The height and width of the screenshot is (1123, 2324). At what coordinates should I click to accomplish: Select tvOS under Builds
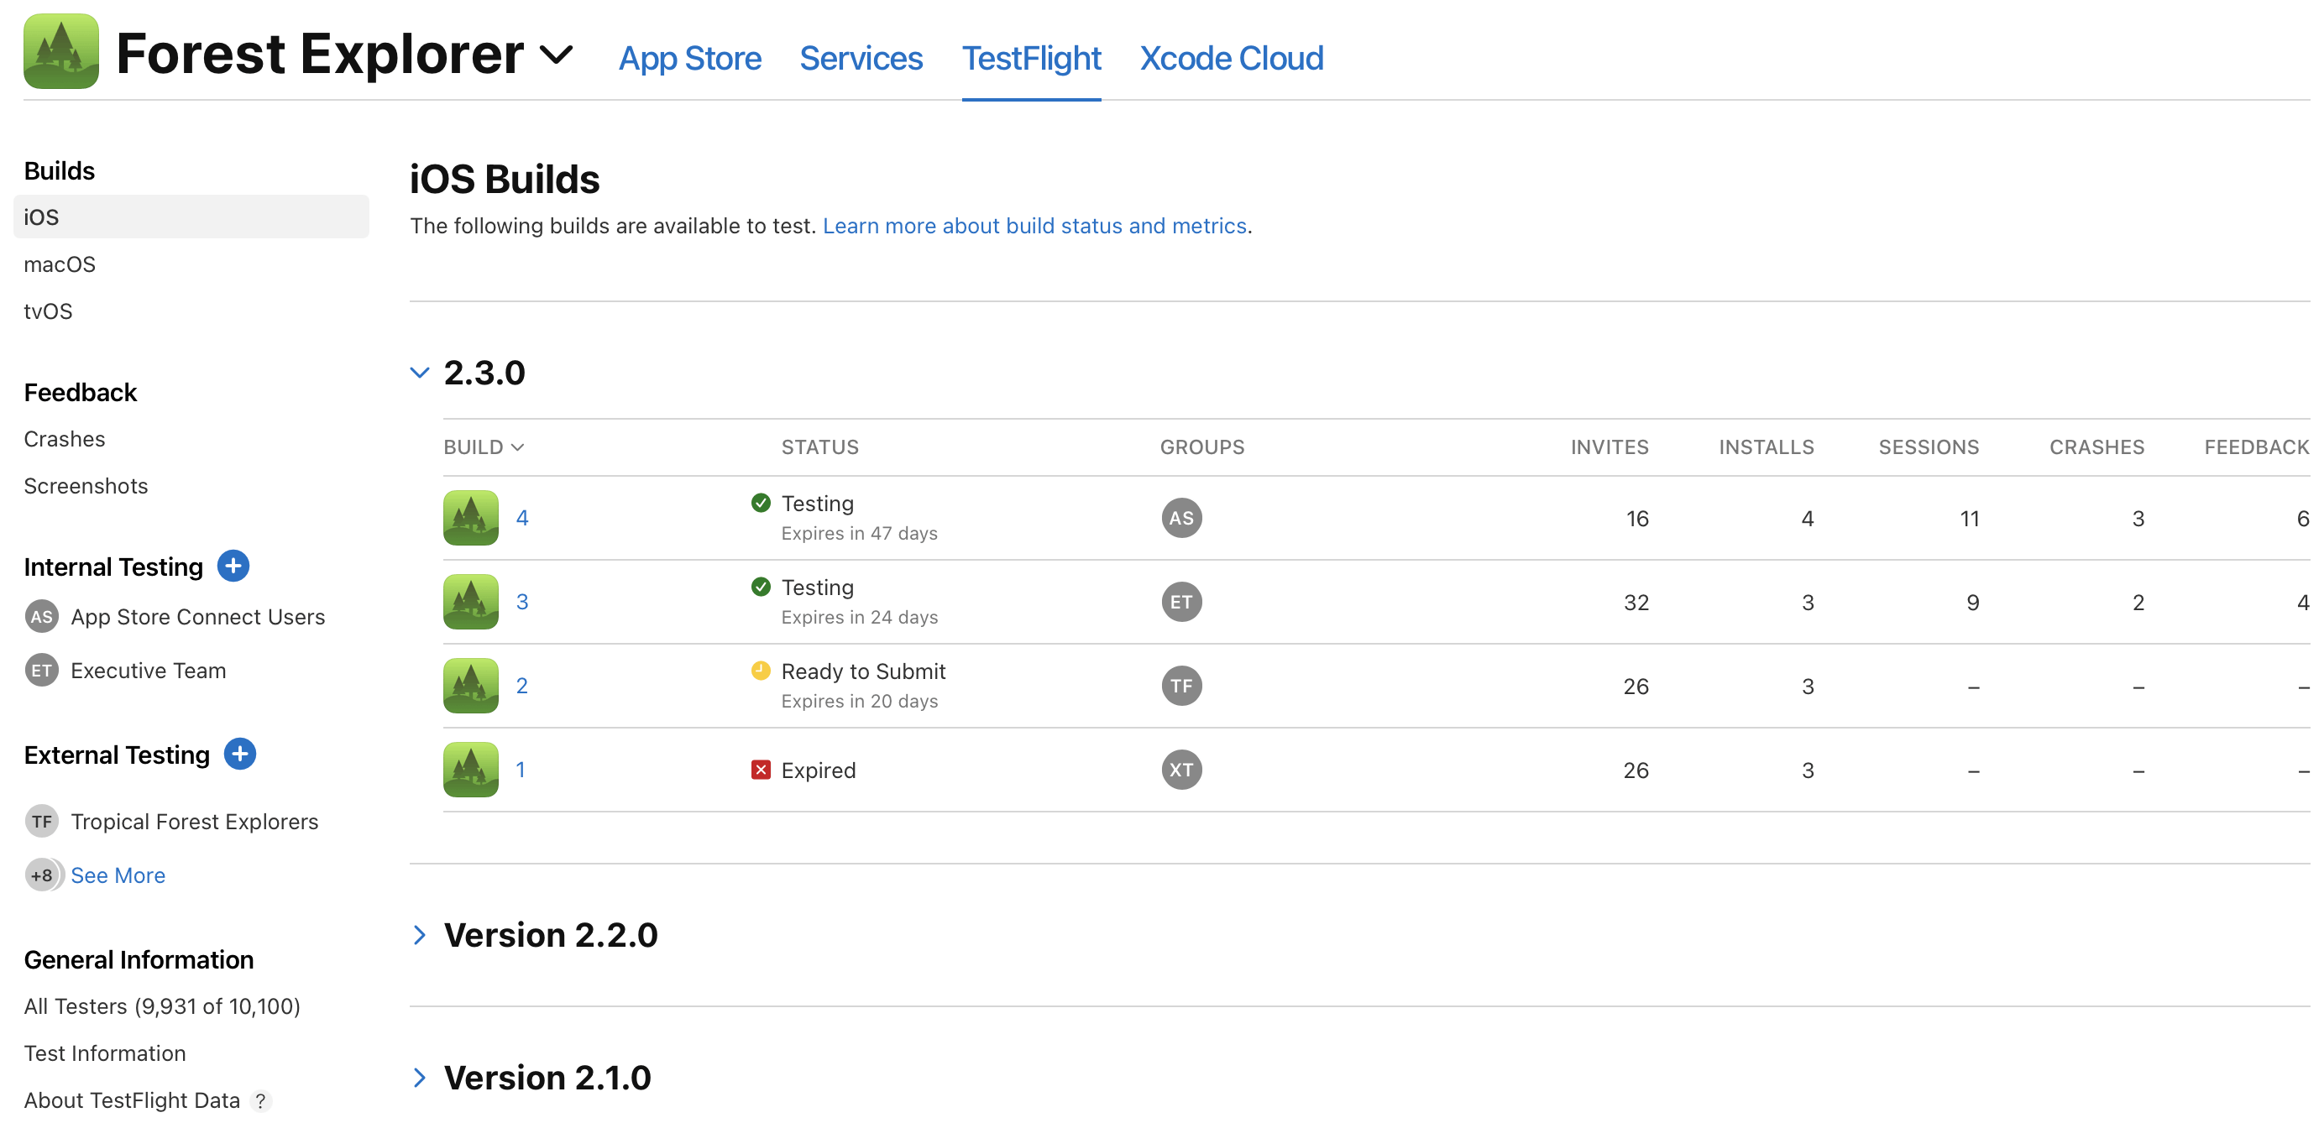click(48, 311)
